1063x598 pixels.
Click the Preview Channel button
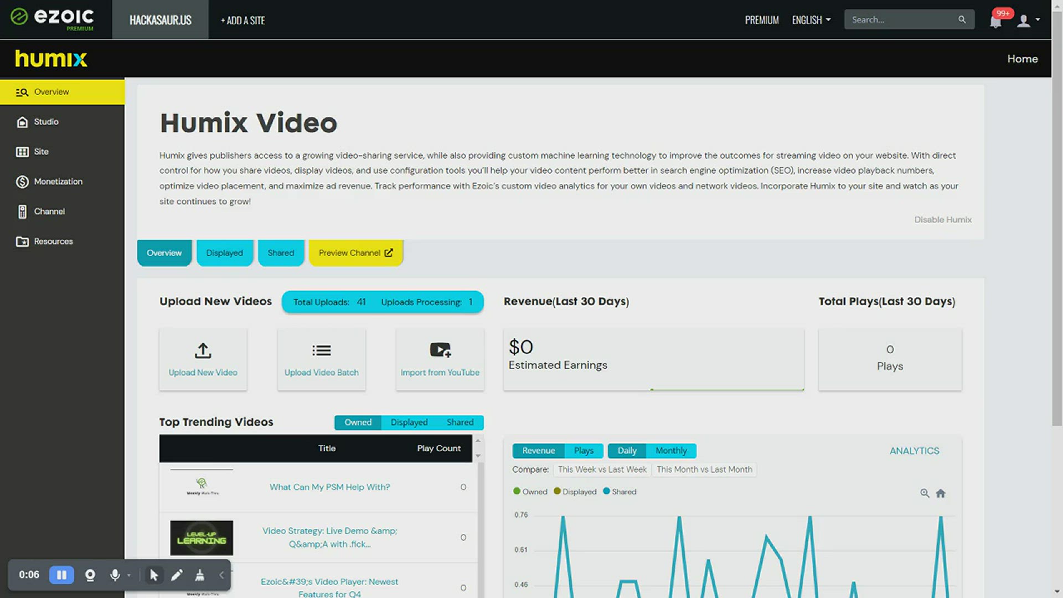(355, 253)
